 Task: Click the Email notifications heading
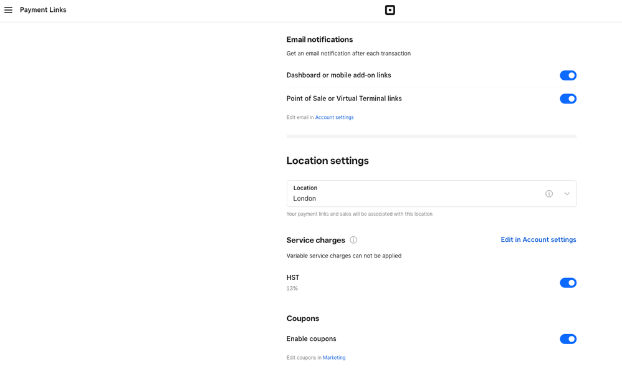[320, 39]
